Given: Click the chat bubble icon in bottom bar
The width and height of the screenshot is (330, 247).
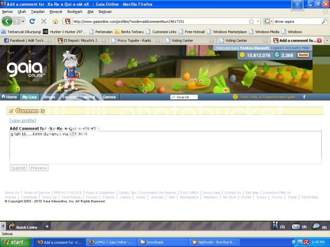Looking at the screenshot, I should [x=316, y=226].
